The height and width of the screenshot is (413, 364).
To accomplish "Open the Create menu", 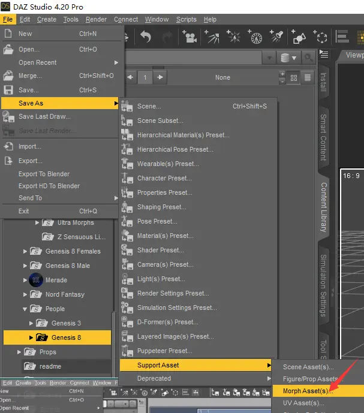I will pyautogui.click(x=47, y=20).
